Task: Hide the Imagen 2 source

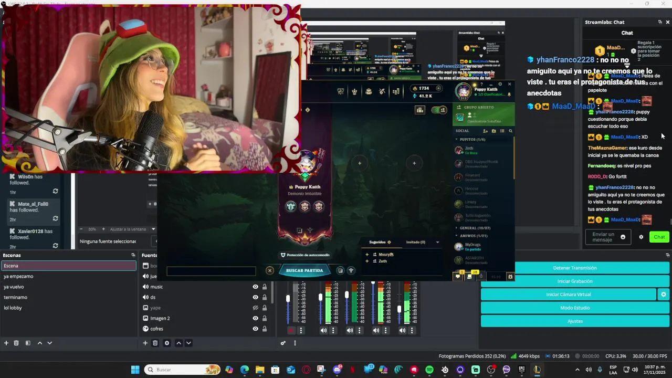Action: 255,318
